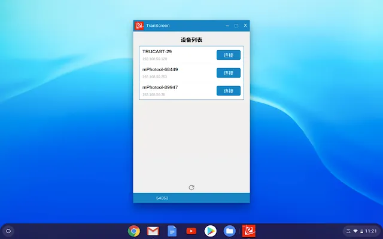The width and height of the screenshot is (383, 239).
Task: Click the IP address 192.168.50.128
Action: coord(154,59)
